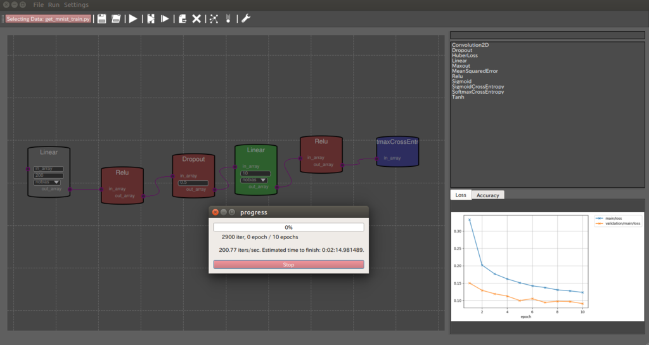
Task: Click the export document icon
Action: pos(182,18)
